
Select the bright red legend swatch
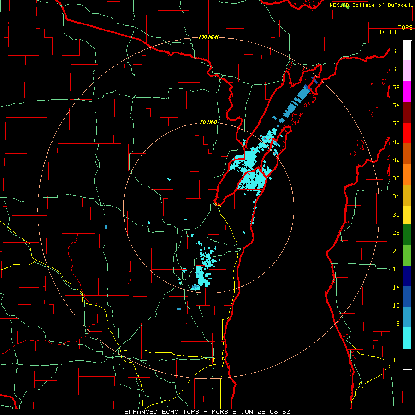[x=407, y=133]
